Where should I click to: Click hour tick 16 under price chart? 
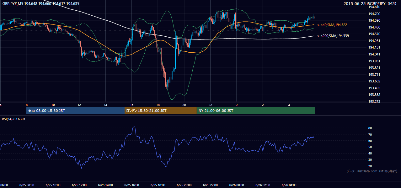132,105
